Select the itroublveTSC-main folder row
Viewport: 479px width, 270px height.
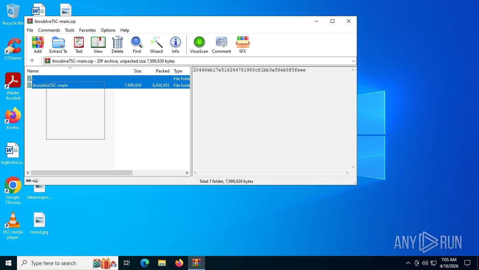[x=108, y=85]
